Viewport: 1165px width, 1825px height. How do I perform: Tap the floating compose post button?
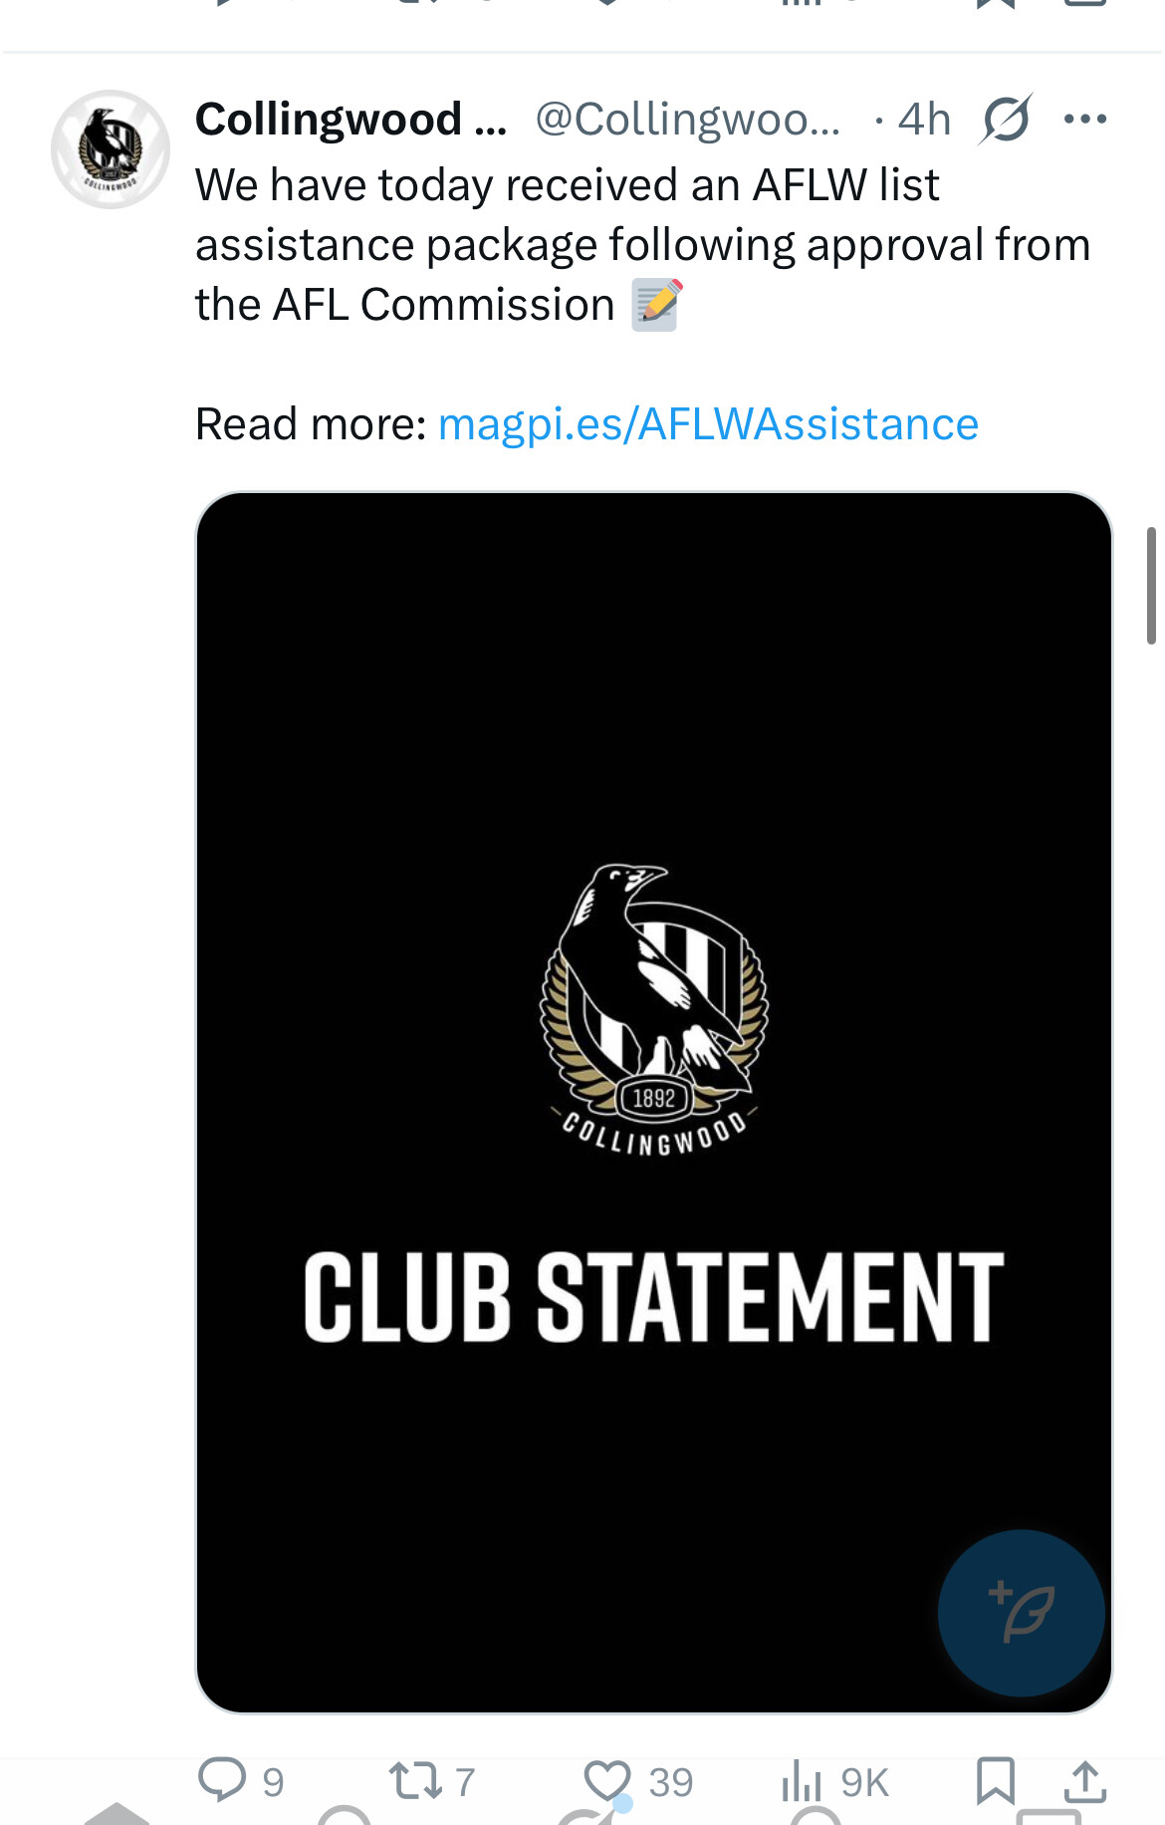tap(1021, 1613)
